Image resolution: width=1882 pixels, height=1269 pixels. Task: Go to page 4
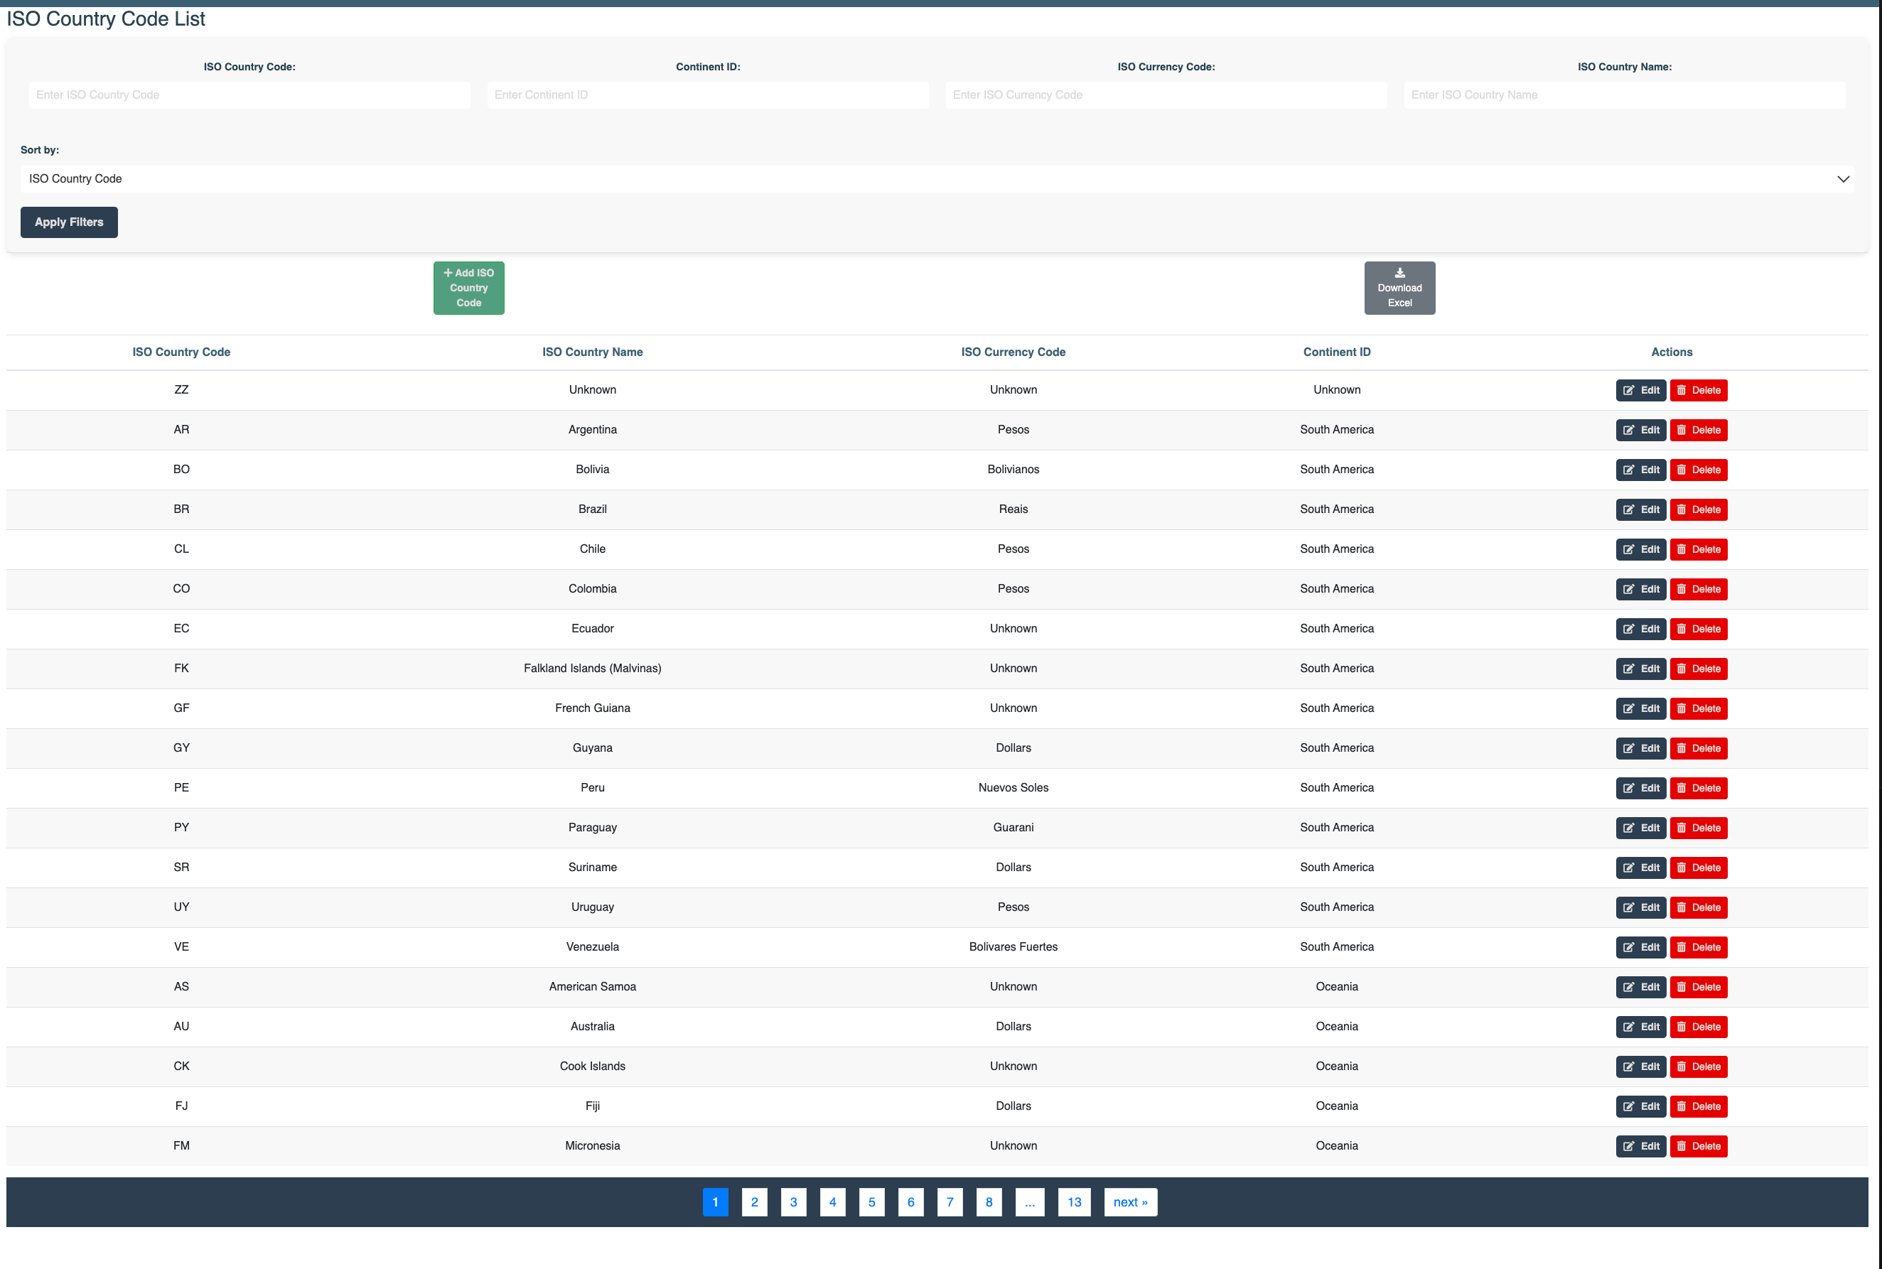pos(832,1201)
